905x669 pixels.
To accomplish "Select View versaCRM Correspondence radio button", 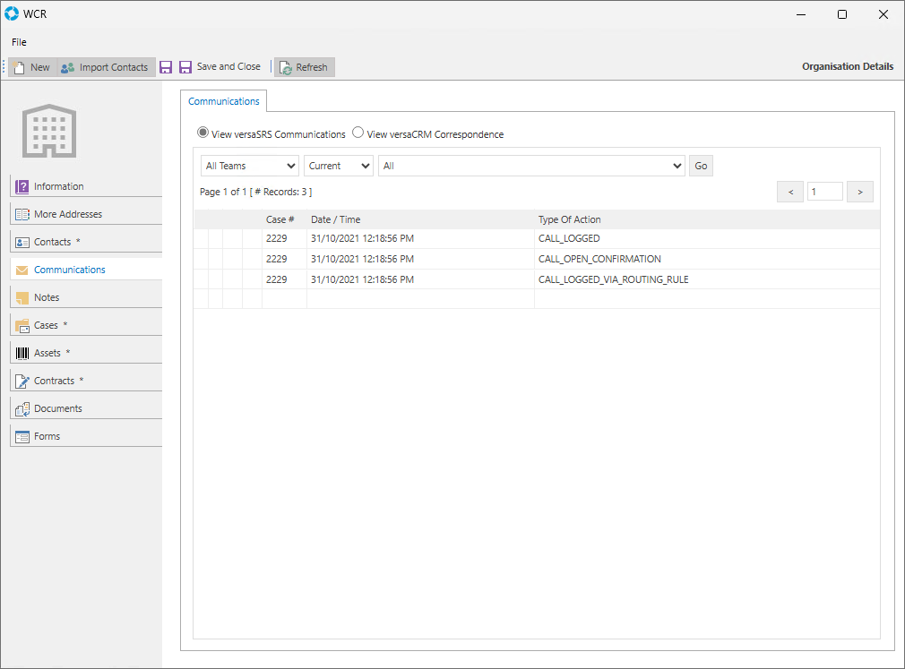I will [x=358, y=133].
